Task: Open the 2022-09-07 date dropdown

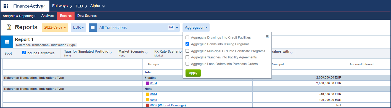Action: [x=55, y=28]
